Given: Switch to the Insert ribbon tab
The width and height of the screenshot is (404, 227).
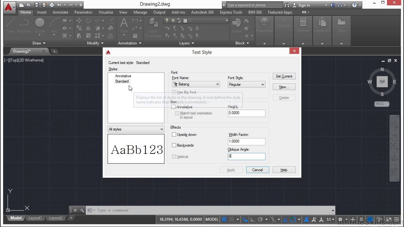Looking at the screenshot, I should 42,12.
